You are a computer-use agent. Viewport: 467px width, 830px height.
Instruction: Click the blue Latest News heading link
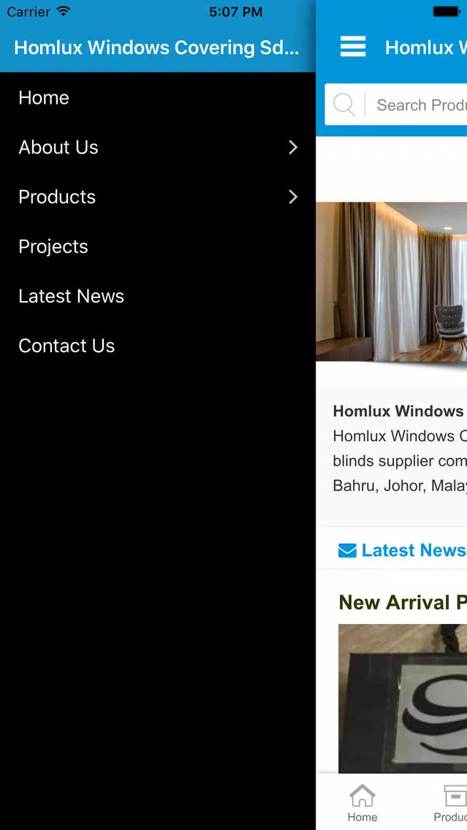pos(414,550)
